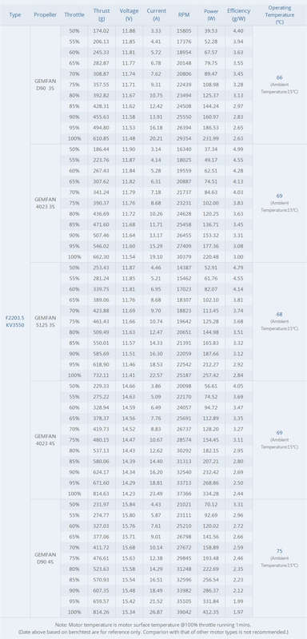Select the motor temperature note text
The height and width of the screenshot is (639, 307).
(153, 624)
